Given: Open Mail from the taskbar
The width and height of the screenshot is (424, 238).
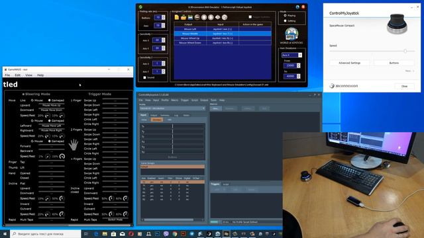Looking at the screenshot, I should [x=122, y=233].
